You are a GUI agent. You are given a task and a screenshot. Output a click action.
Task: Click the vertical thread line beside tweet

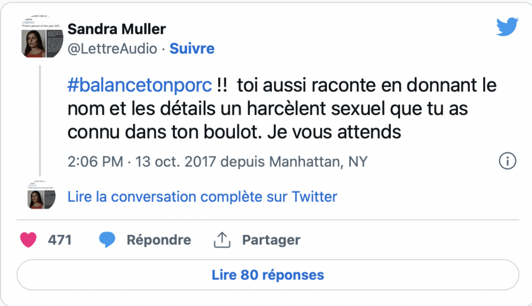click(x=40, y=121)
